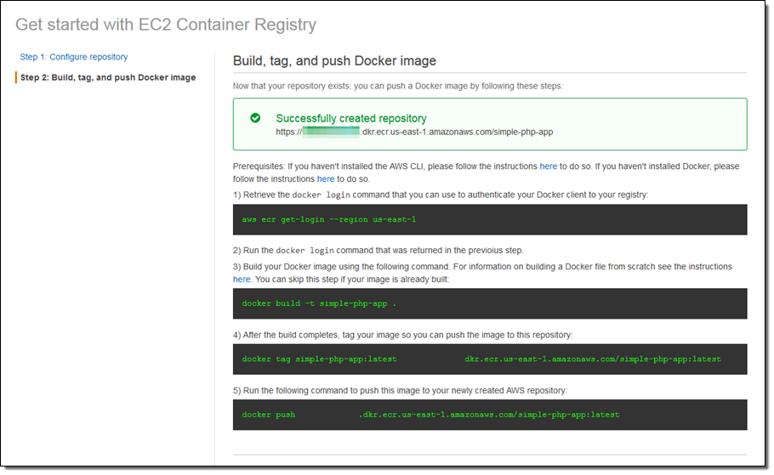Click instruction text '4) After the build completes'

(x=403, y=335)
